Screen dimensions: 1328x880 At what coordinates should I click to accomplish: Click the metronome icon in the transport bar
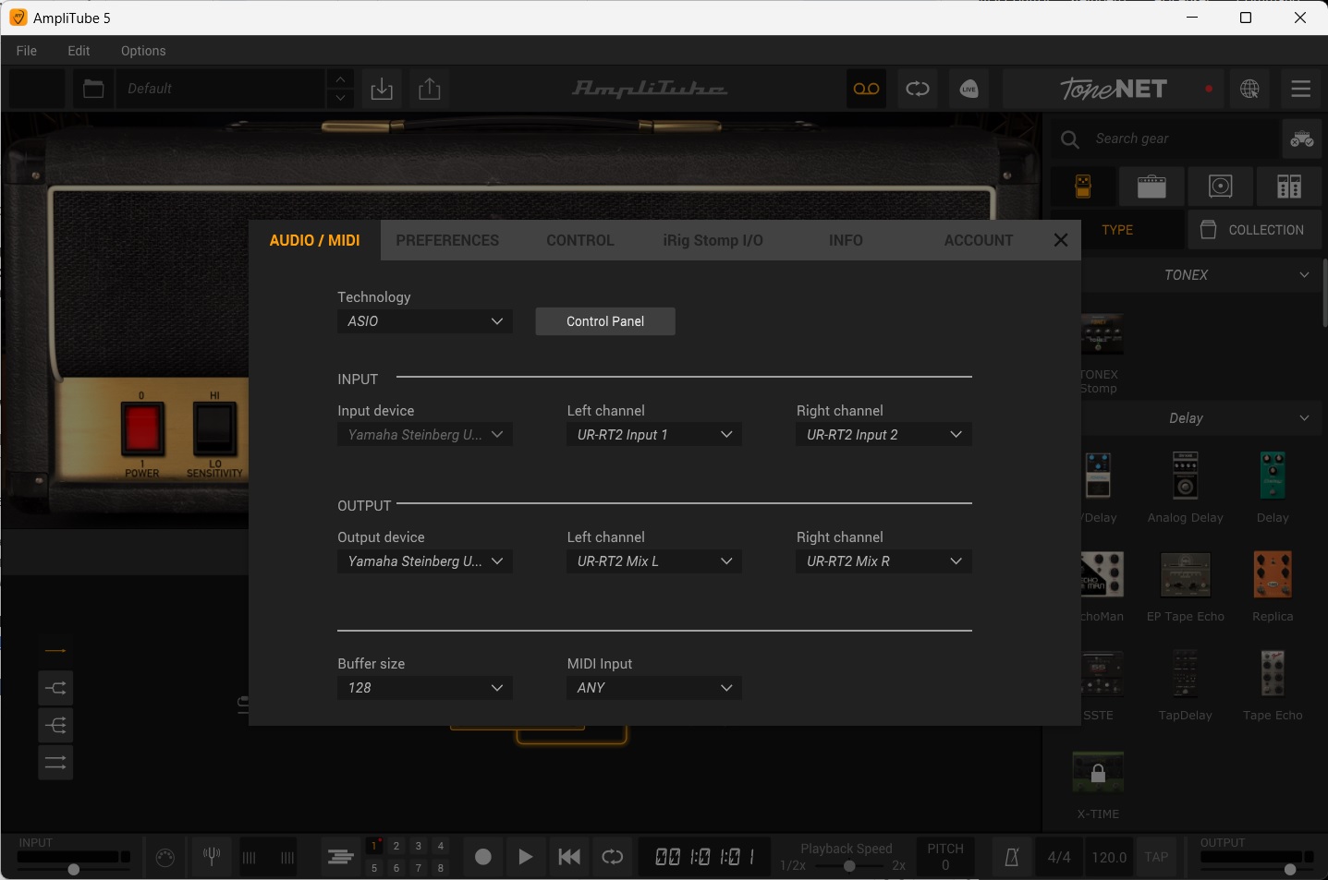1011,857
